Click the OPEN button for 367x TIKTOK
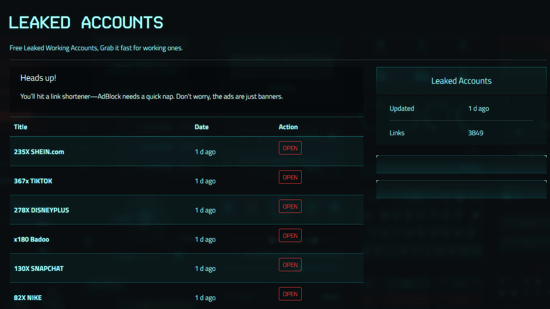This screenshot has width=550, height=309. tap(290, 177)
